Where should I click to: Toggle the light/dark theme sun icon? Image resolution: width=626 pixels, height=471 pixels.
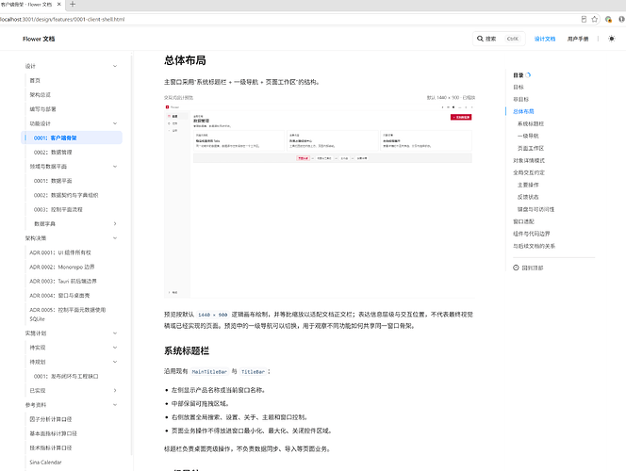tap(611, 39)
